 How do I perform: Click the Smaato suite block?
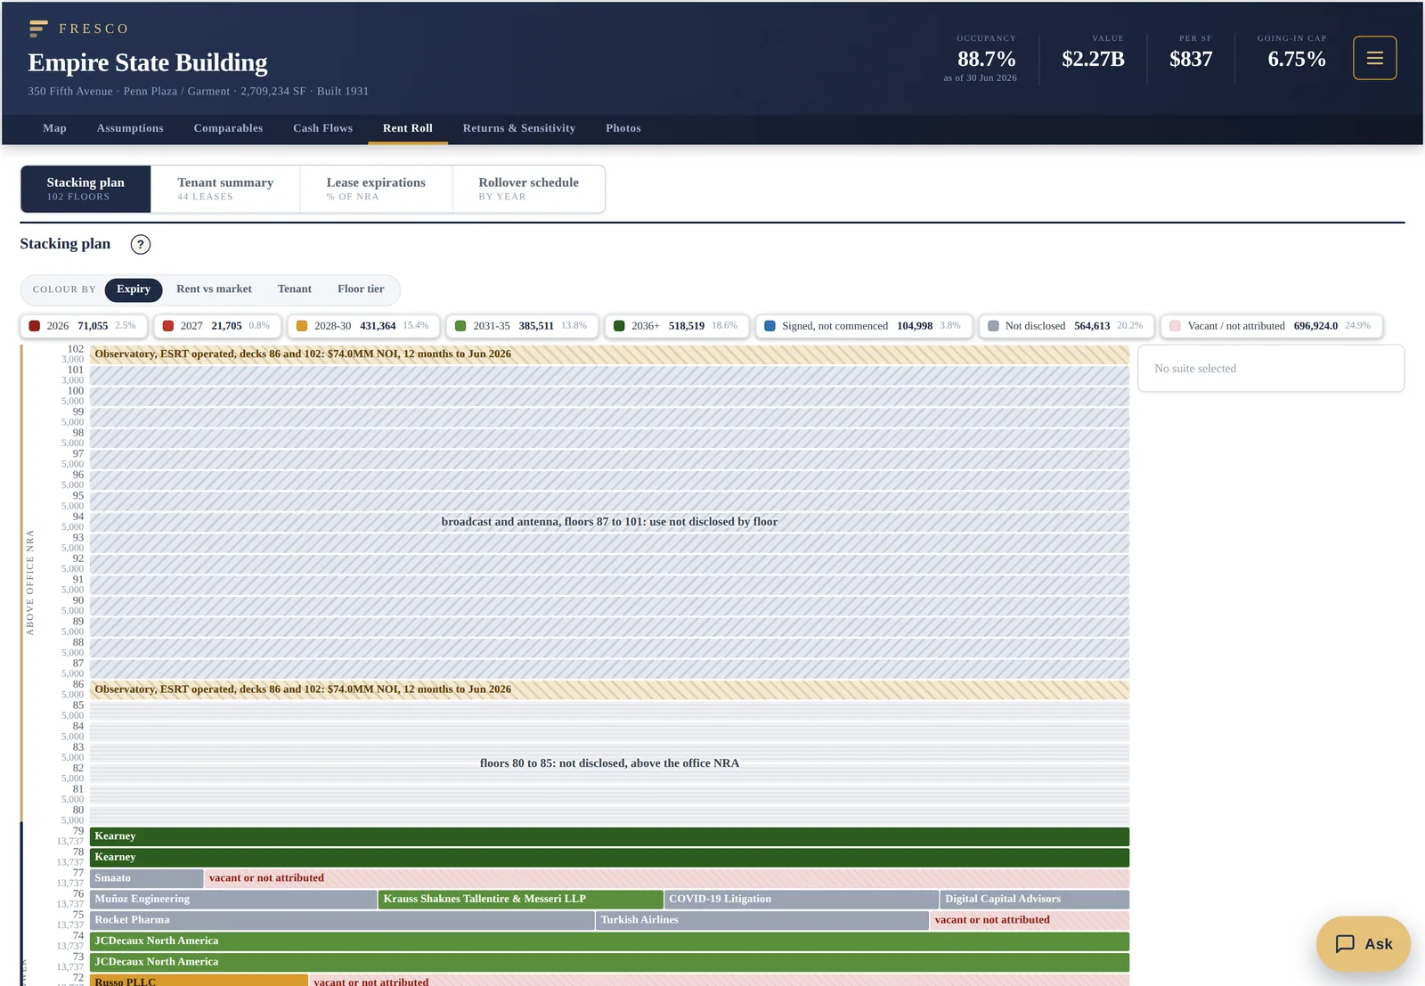pyautogui.click(x=146, y=878)
